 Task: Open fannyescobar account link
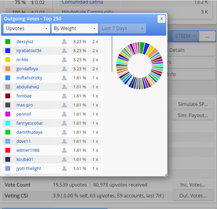[x=29, y=123]
